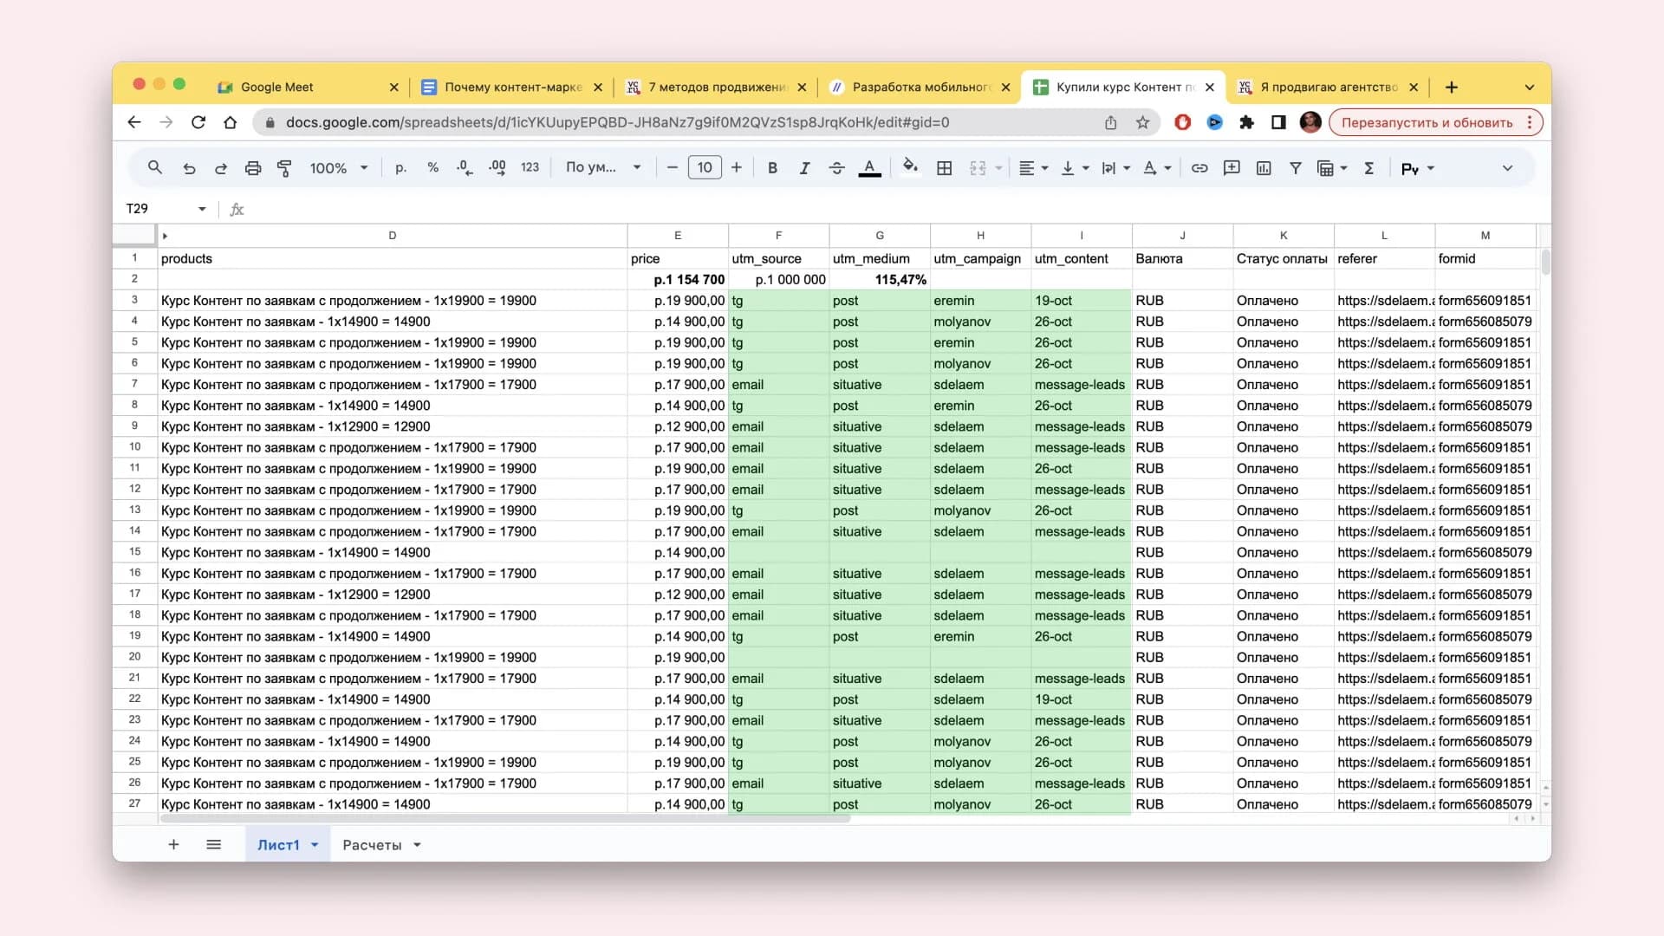Image resolution: width=1664 pixels, height=936 pixels.
Task: Open the 100% zoom dropdown
Action: [339, 168]
